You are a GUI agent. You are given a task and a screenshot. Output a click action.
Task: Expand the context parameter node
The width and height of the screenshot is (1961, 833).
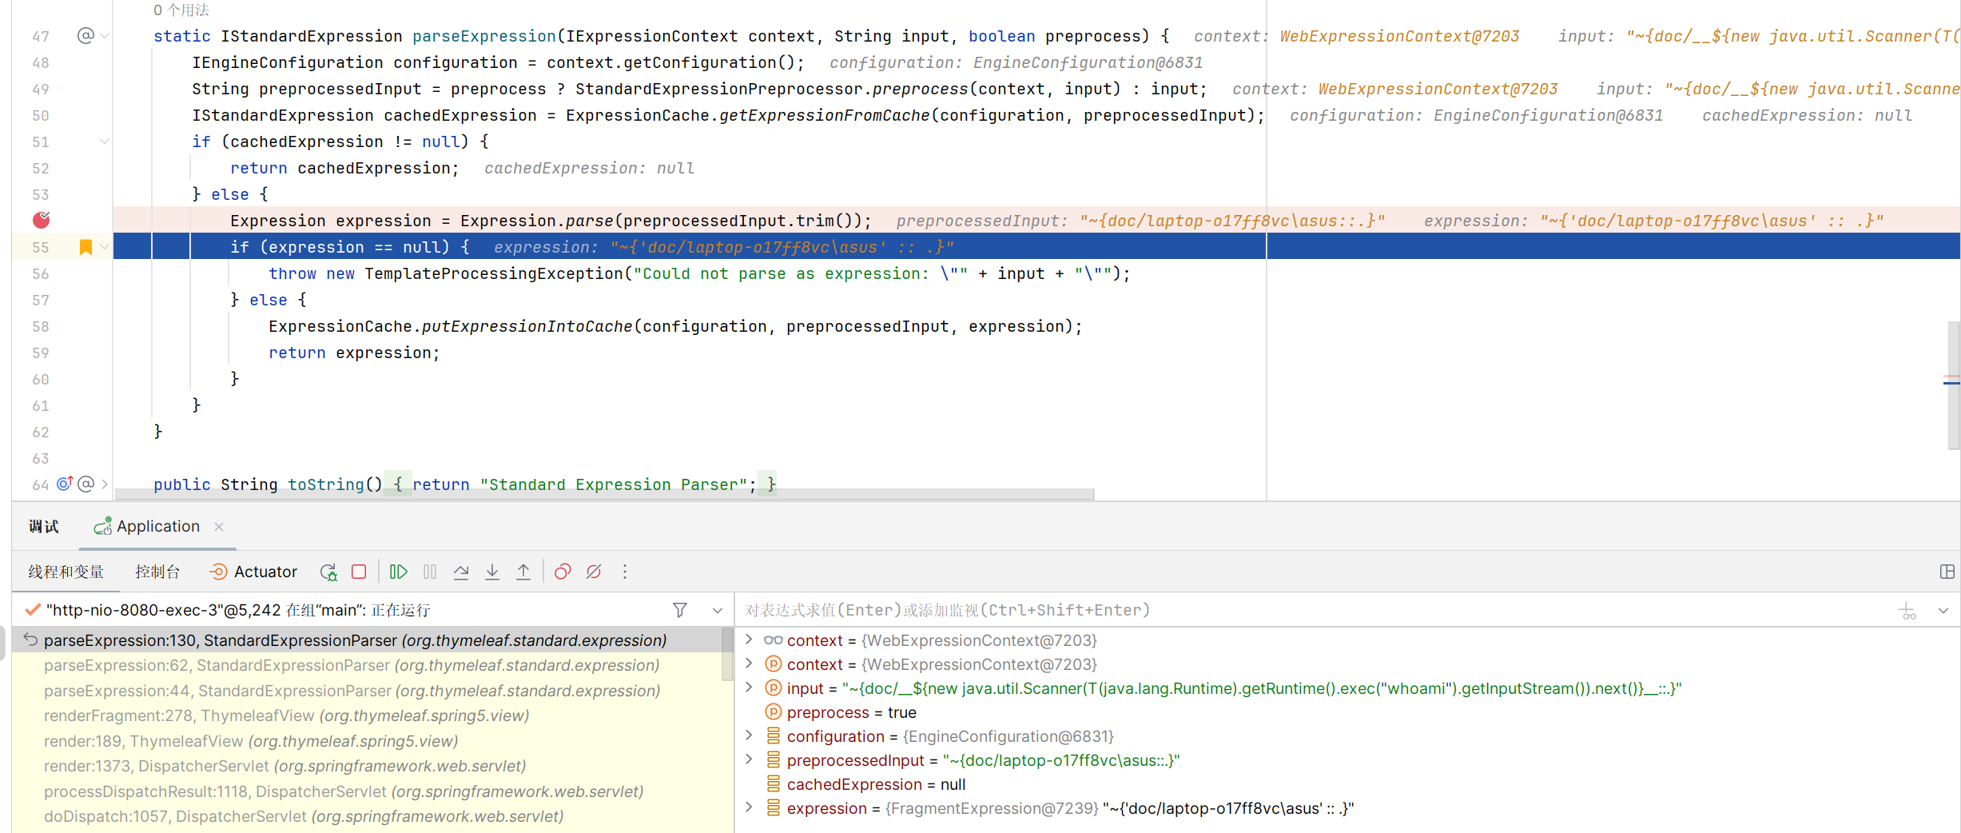749,664
